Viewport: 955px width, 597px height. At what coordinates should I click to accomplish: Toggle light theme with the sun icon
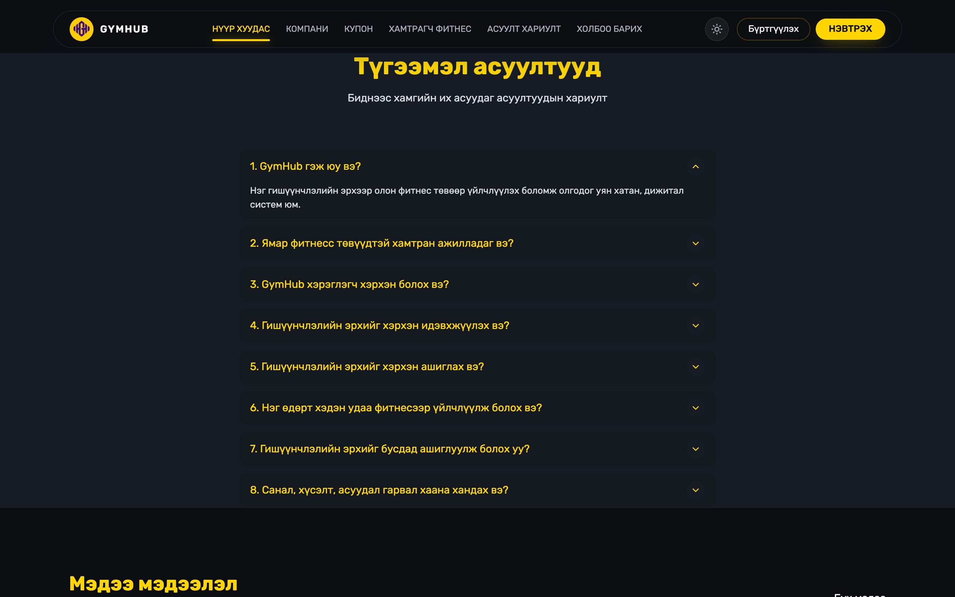pyautogui.click(x=717, y=29)
